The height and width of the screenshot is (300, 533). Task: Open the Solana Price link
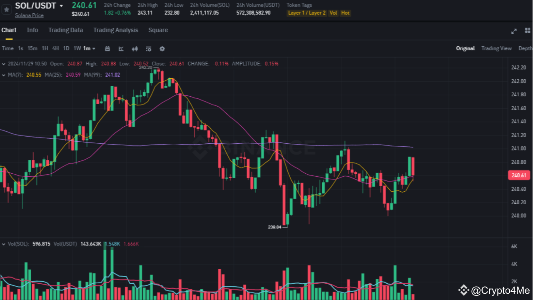(29, 15)
